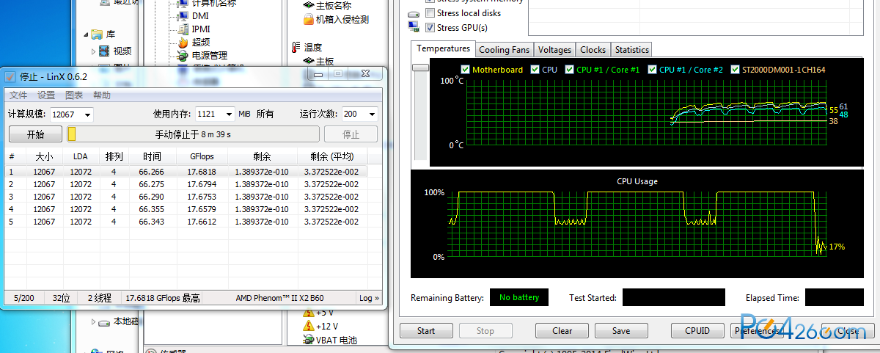This screenshot has width=880, height=353.
Task: Open the 运行次数 dropdown showing 200
Action: (x=371, y=114)
